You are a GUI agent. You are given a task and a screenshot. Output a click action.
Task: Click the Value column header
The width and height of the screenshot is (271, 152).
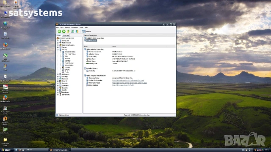(144, 46)
